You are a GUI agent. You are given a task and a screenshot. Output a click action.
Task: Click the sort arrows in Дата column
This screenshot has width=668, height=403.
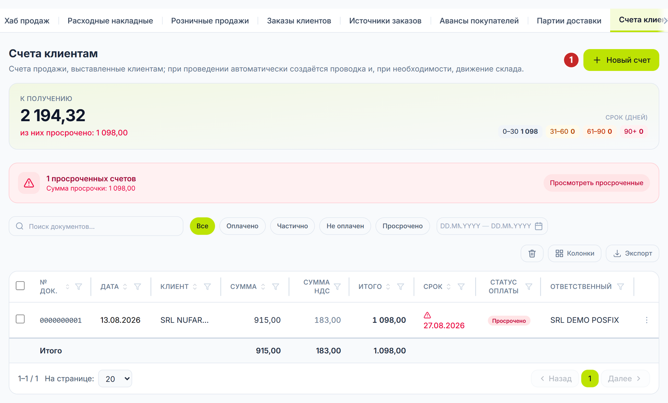pos(125,287)
